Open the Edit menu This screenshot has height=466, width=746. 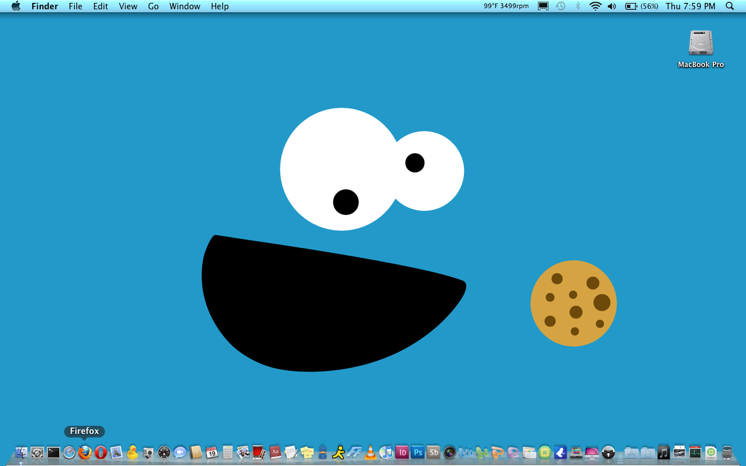(x=101, y=6)
